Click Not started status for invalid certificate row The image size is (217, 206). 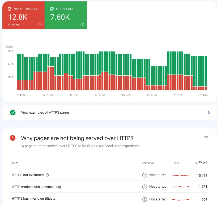point(158,199)
